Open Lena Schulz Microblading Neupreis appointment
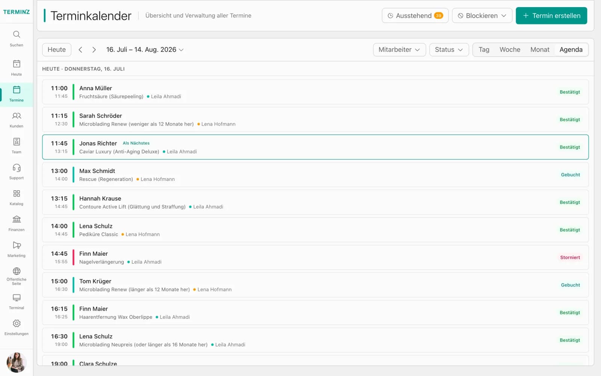 click(315, 340)
